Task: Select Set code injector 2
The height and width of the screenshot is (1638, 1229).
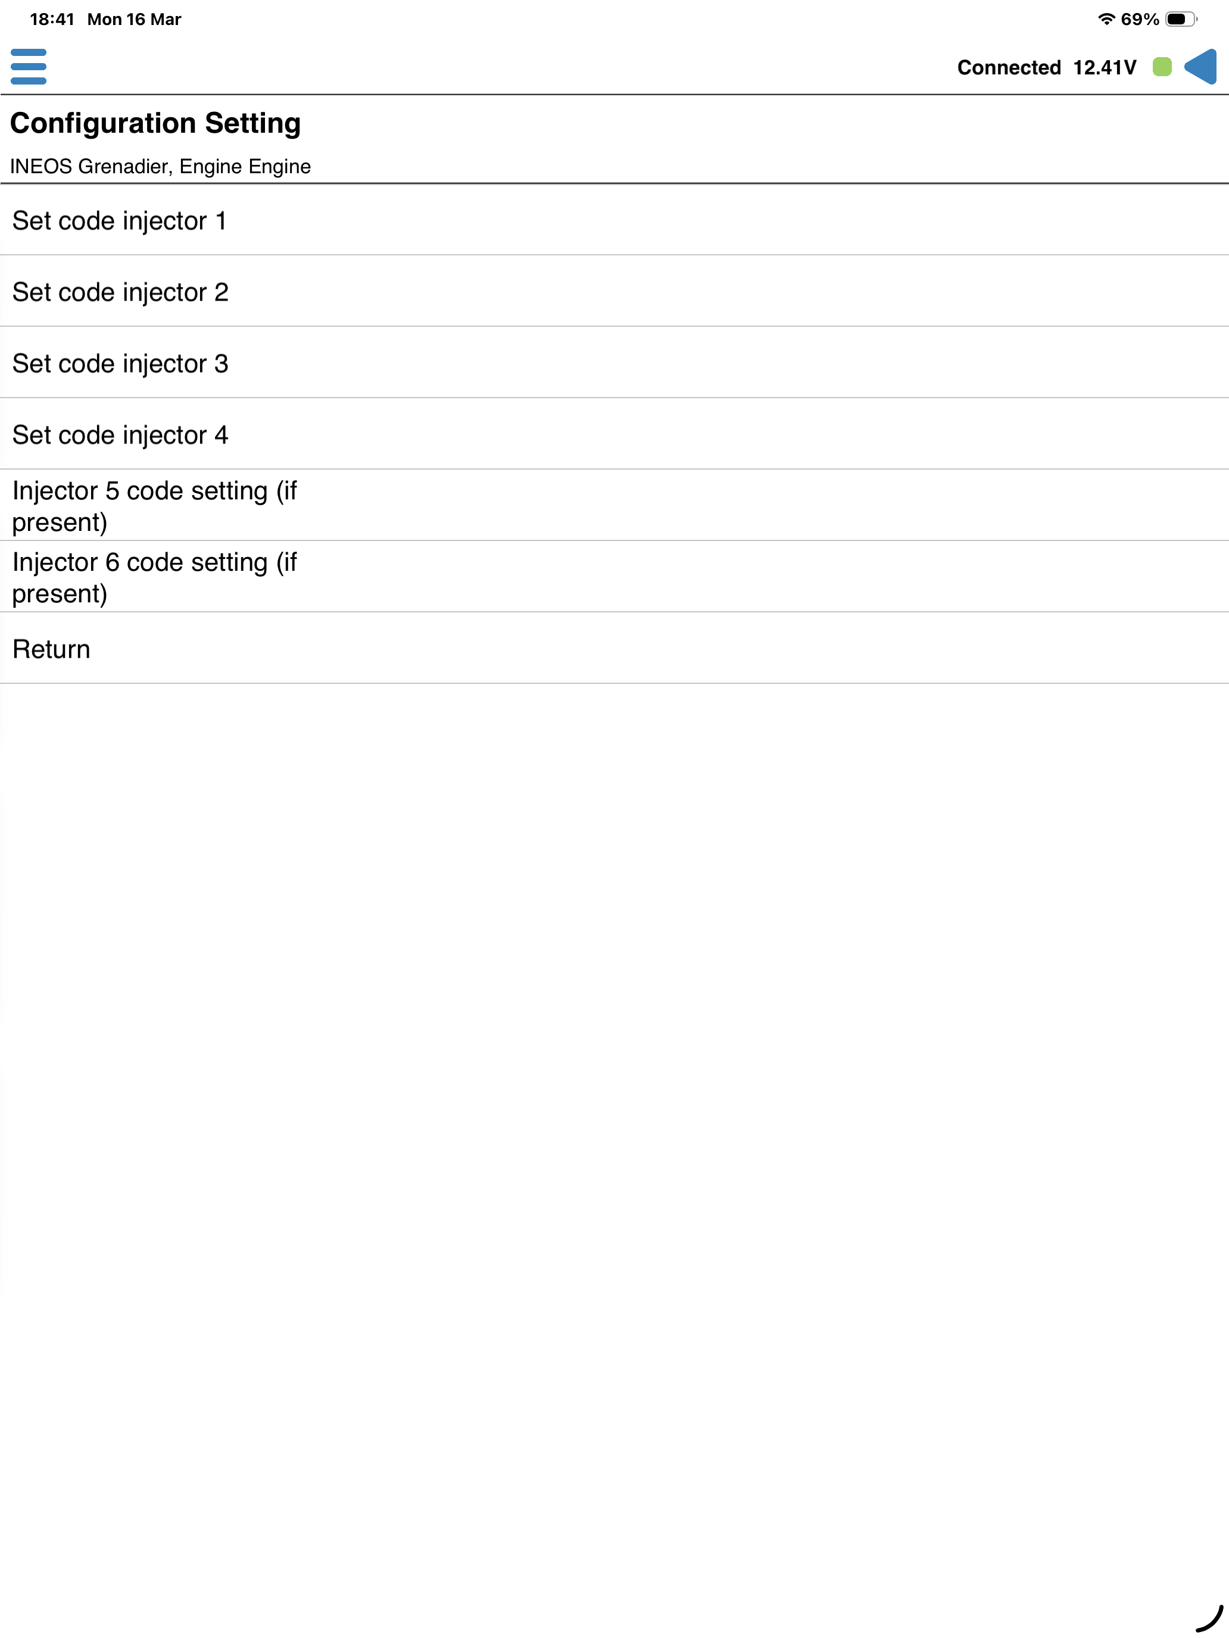Action: (120, 292)
